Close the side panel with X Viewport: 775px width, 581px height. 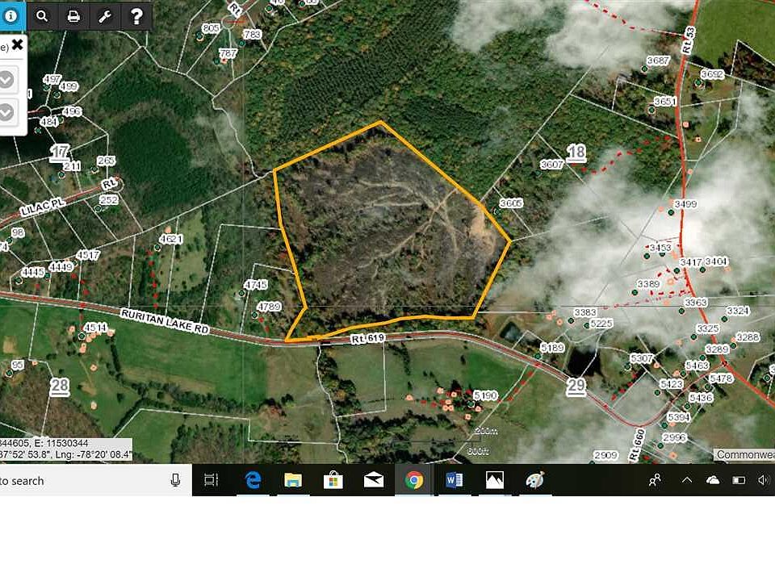click(x=17, y=45)
